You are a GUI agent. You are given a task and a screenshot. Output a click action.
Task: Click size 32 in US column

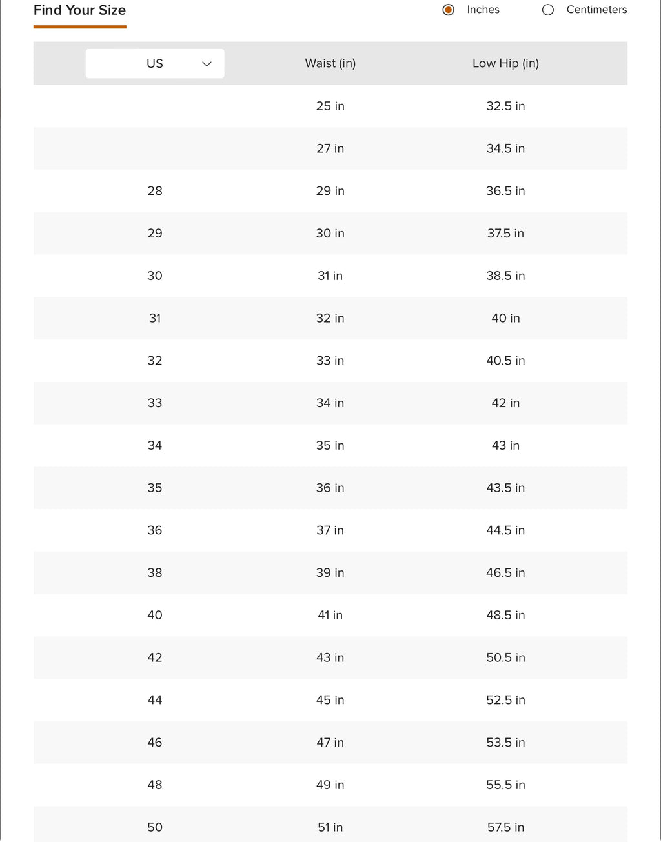[155, 361]
